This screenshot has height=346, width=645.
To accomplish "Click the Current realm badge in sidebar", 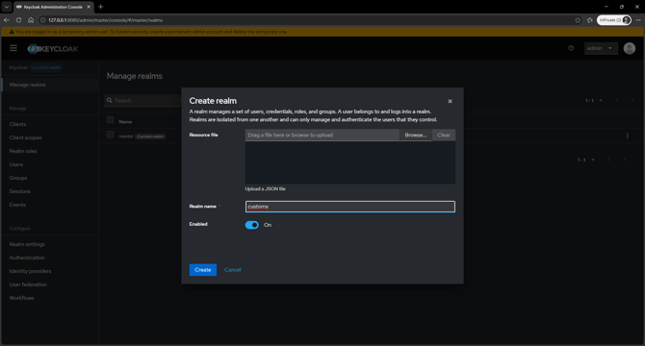I will [x=46, y=67].
